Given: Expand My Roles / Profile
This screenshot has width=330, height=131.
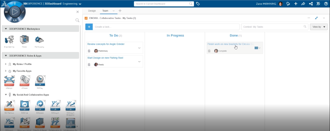Looking at the screenshot, I should (x=6, y=64).
